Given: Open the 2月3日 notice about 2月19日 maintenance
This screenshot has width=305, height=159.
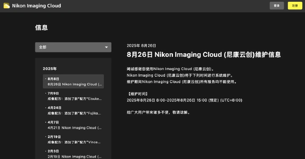Looking at the screenshot, I should (x=73, y=154).
